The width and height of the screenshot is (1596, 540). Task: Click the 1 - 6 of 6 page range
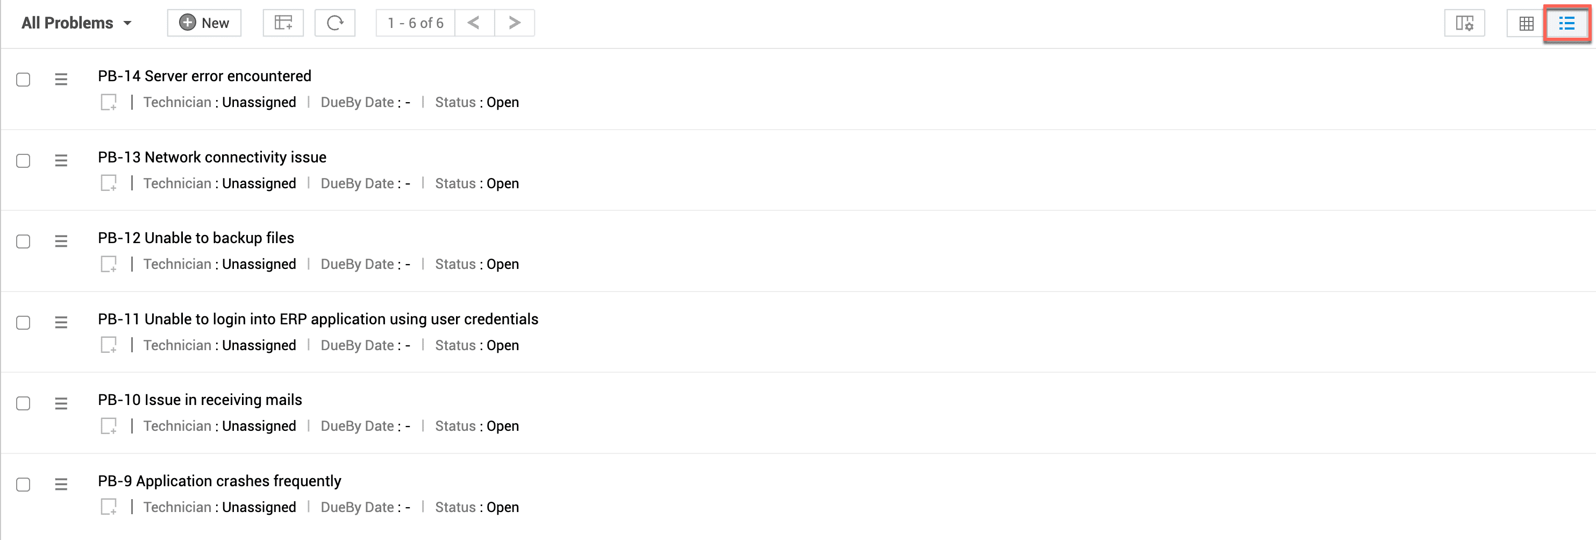point(415,23)
